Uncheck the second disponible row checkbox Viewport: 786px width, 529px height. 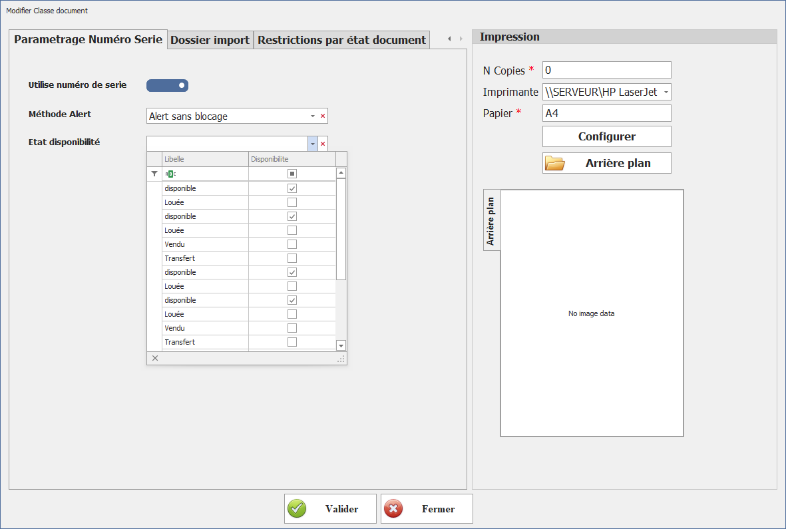[292, 216]
